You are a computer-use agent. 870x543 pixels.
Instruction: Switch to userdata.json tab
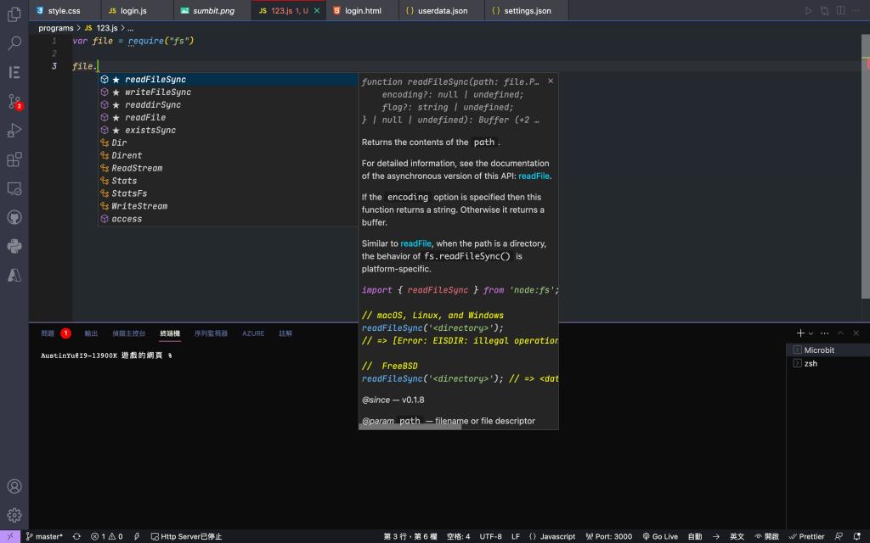442,10
